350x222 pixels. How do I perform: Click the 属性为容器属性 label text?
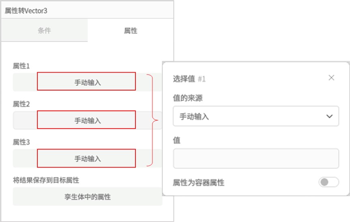198,183
